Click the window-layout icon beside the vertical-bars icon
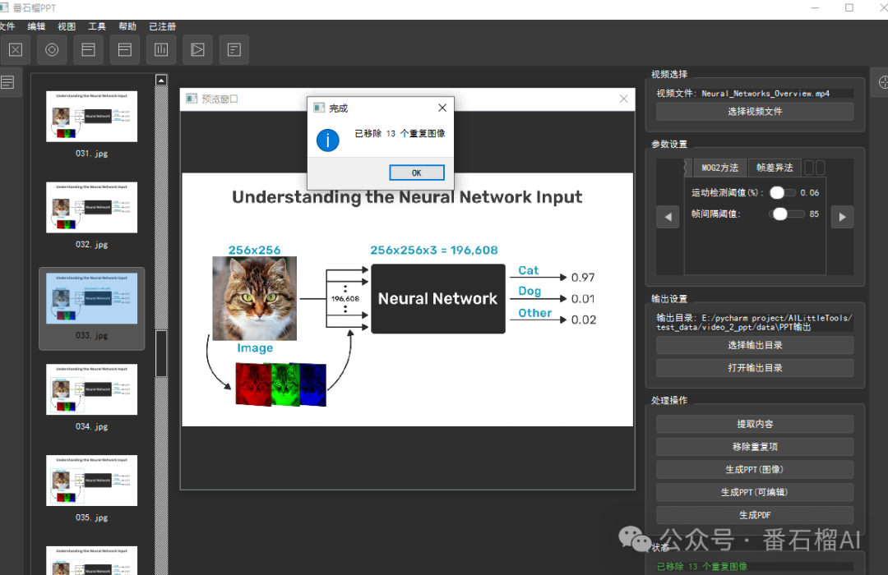 [x=125, y=50]
